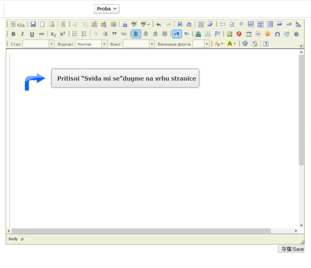This screenshot has width=311, height=268.
Task: Insert a smiley
Action: pos(268,34)
